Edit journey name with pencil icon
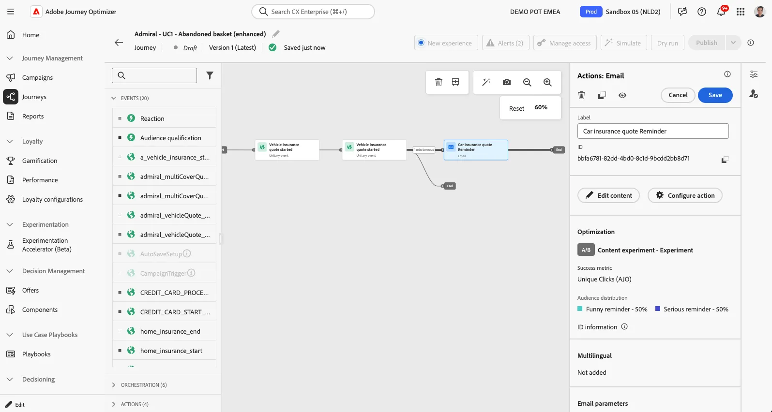Image resolution: width=772 pixels, height=412 pixels. (276, 34)
